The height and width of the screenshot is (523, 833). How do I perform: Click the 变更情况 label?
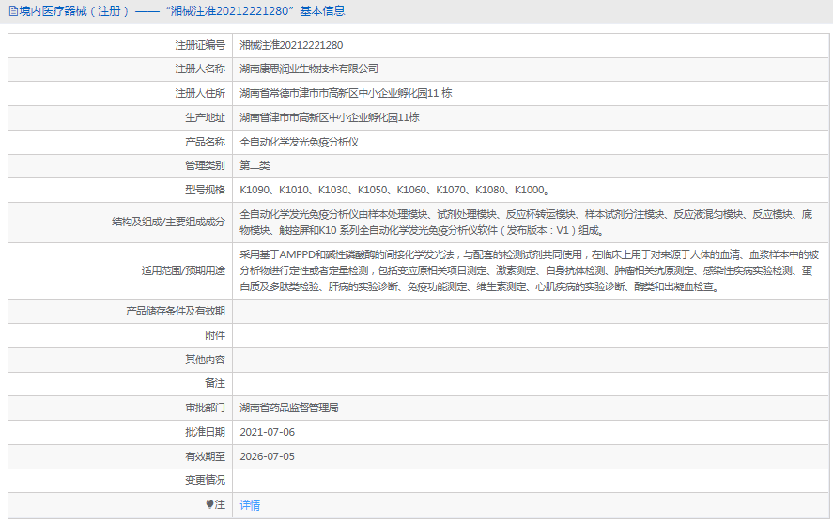(x=205, y=480)
